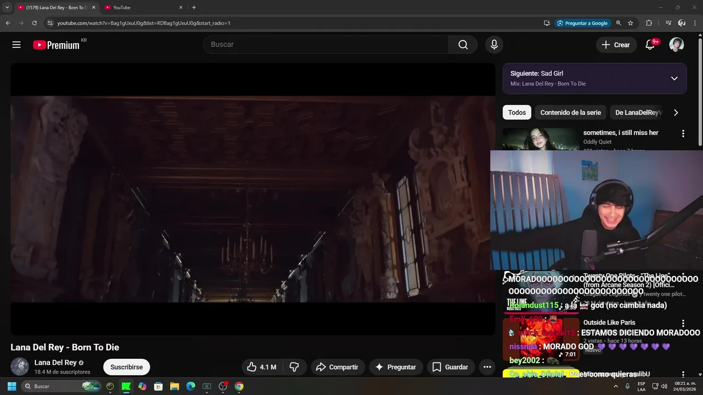Show more filter chips with right chevron

[676, 112]
